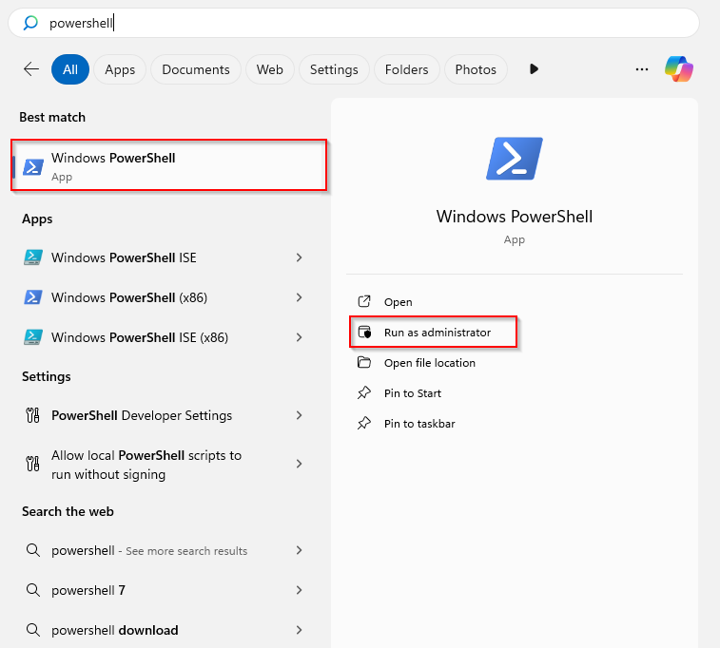Expand Windows PowerShell ISE options chevron
Viewport: 720px width, 648px height.
299,257
